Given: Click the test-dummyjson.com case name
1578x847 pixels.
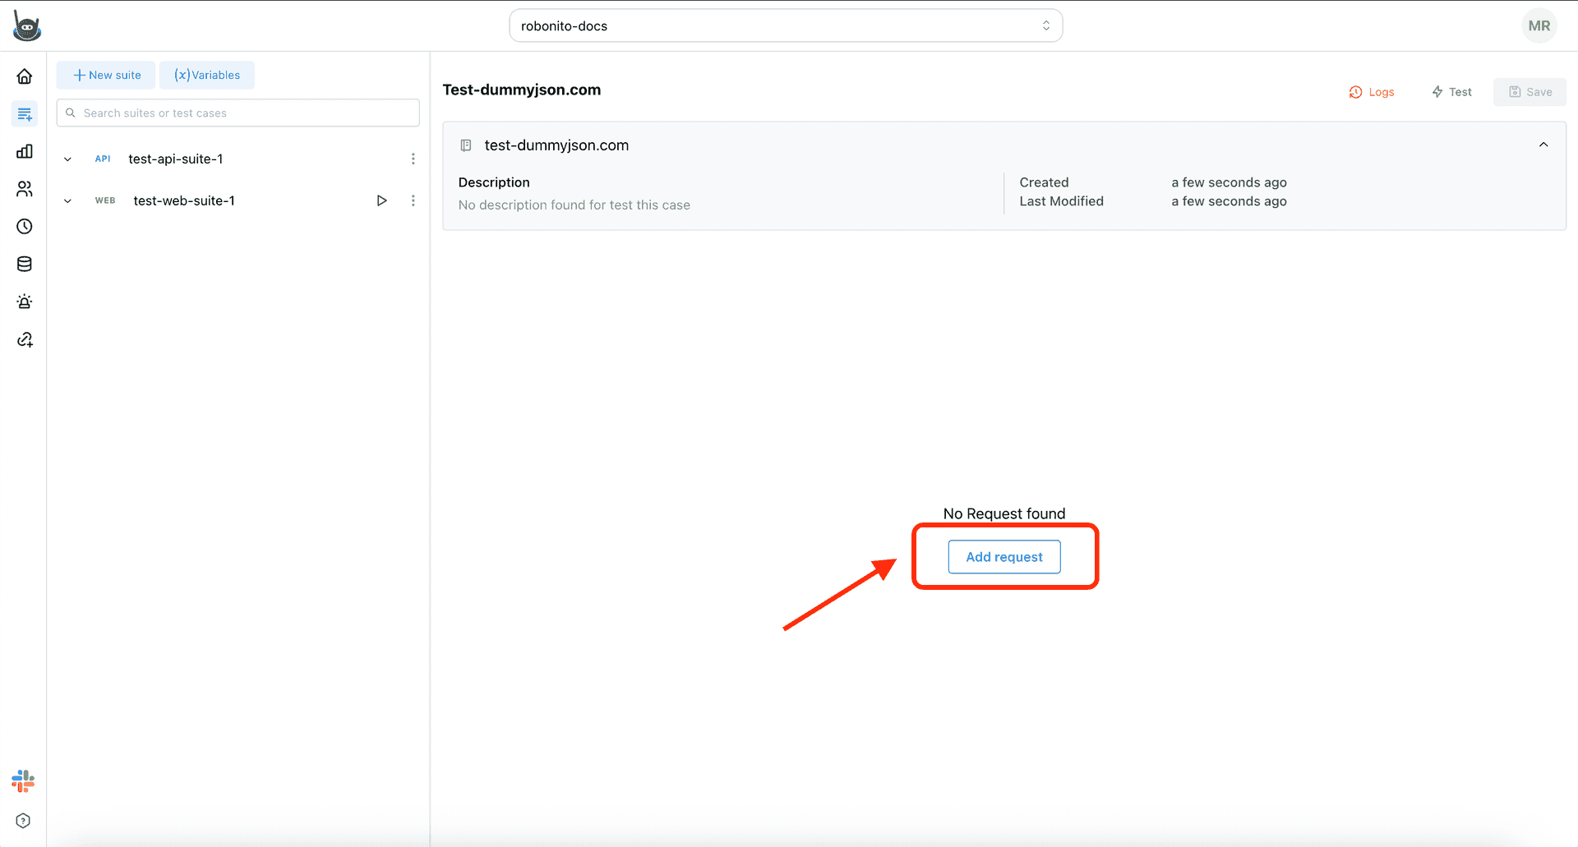Looking at the screenshot, I should pos(556,145).
